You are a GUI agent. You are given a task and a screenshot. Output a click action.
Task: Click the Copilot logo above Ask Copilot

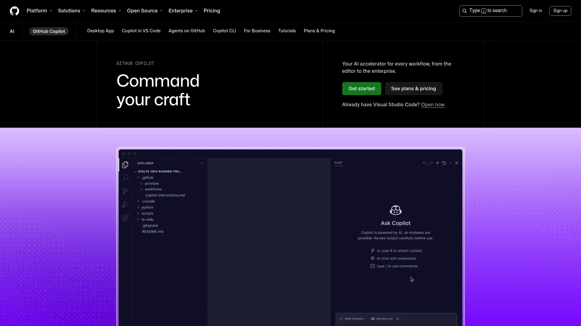(x=396, y=210)
